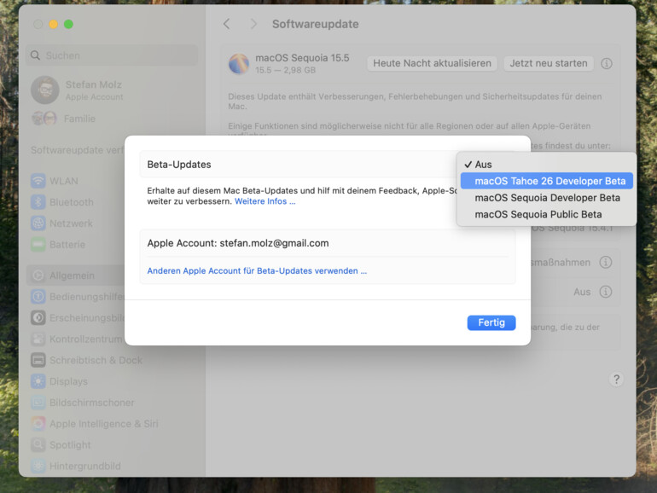Click Heute Nacht aktualisieren button

coord(432,63)
